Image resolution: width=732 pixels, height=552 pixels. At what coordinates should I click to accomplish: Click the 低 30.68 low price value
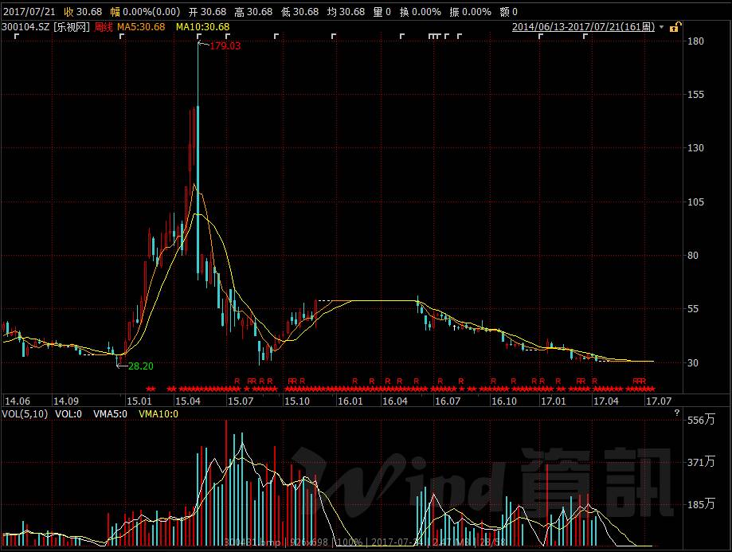pyautogui.click(x=299, y=12)
